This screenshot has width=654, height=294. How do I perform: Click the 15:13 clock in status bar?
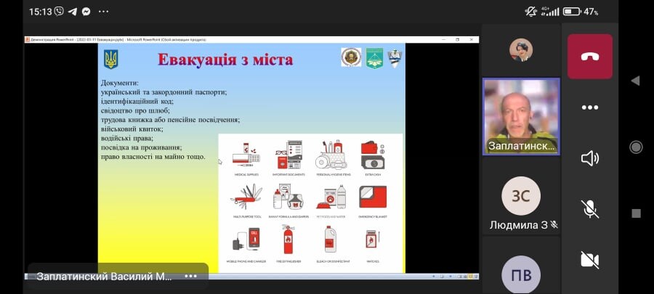click(x=41, y=12)
